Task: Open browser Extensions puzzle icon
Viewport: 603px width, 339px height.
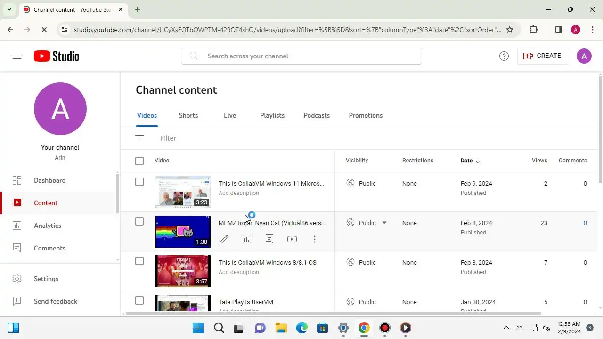Action: (534, 30)
